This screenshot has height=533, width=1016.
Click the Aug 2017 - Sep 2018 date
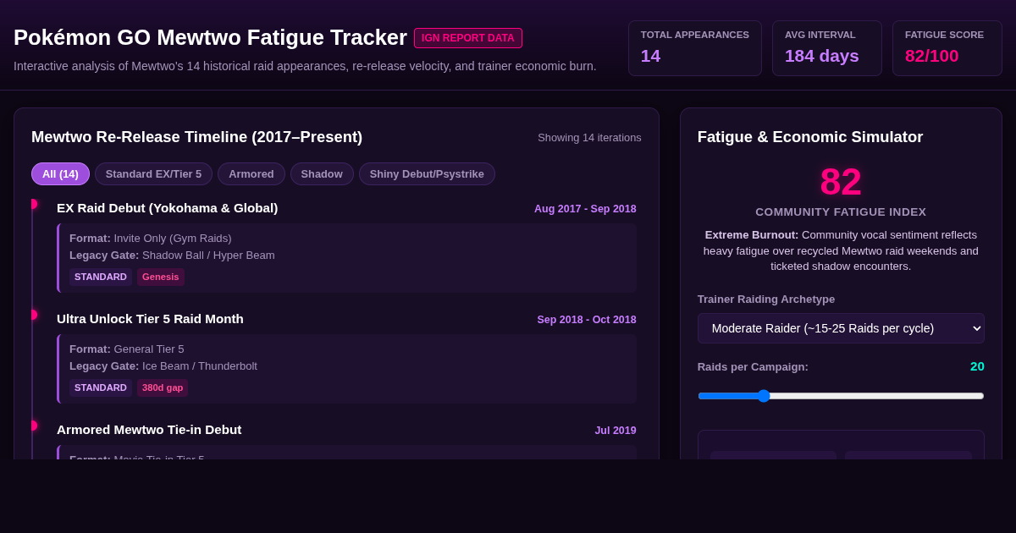pyautogui.click(x=585, y=209)
